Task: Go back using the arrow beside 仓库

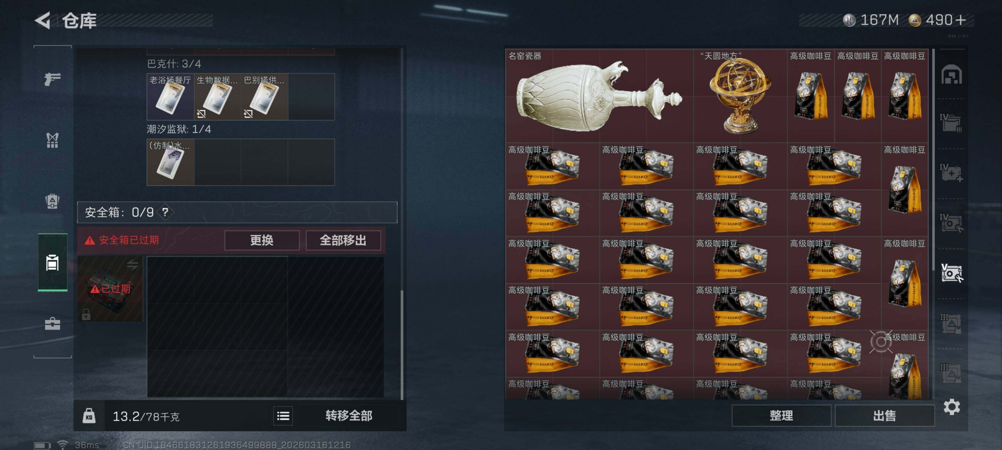Action: 43,20
